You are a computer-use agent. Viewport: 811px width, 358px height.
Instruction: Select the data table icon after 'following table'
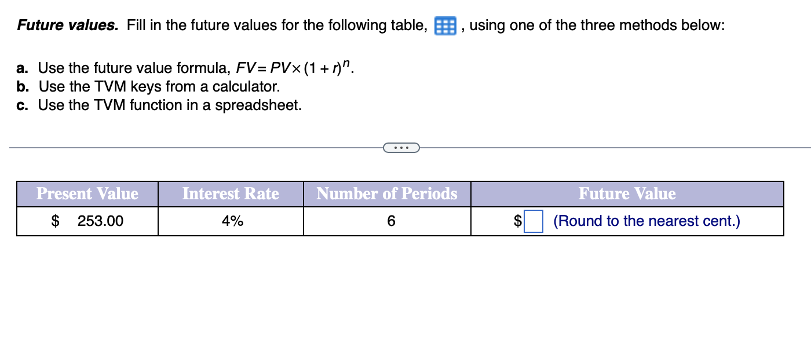coord(444,25)
